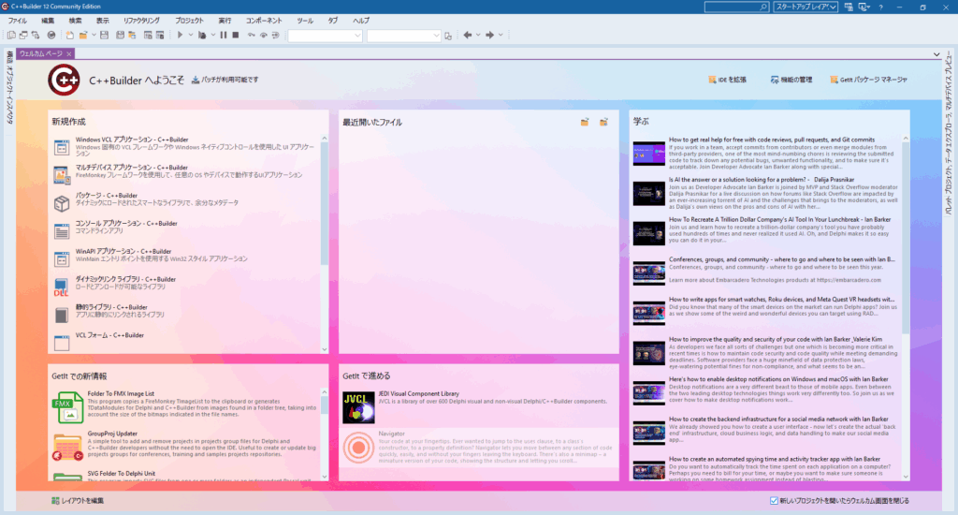The height and width of the screenshot is (515, 958).
Task: Open the second empty toolbar combo box
Action: 404,36
